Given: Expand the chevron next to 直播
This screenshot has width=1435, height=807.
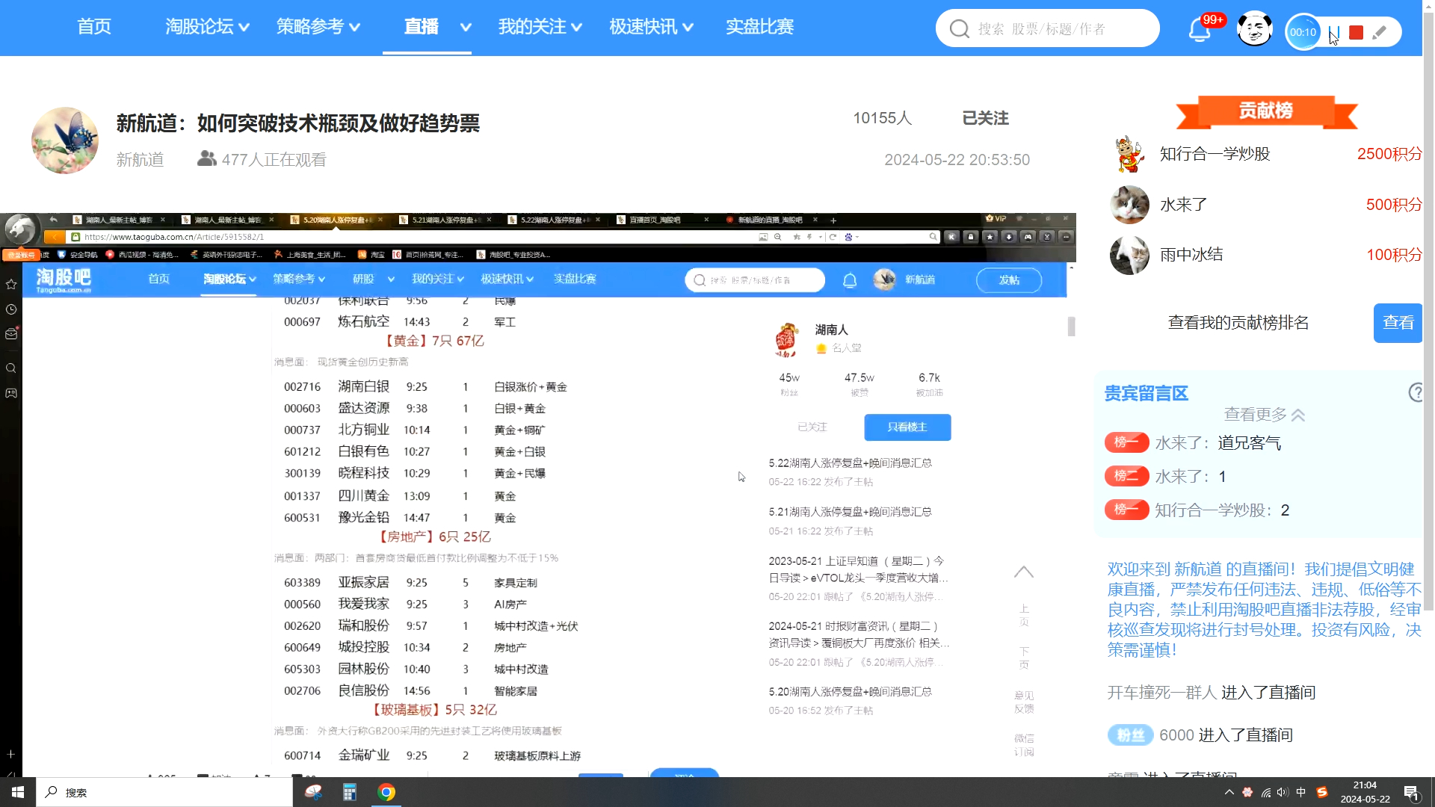Looking at the screenshot, I should click(466, 28).
